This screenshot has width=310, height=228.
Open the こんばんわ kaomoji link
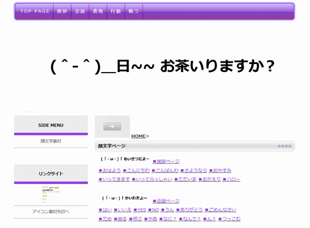[x=165, y=170]
